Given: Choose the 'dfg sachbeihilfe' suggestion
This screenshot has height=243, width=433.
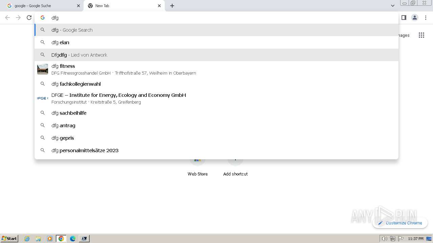Looking at the screenshot, I should 216,113.
